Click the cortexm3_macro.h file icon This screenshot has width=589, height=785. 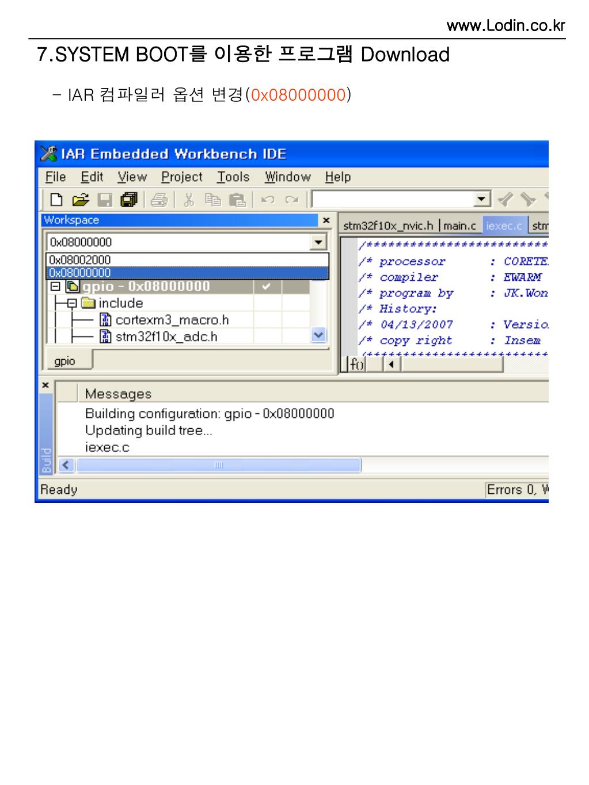coord(105,319)
